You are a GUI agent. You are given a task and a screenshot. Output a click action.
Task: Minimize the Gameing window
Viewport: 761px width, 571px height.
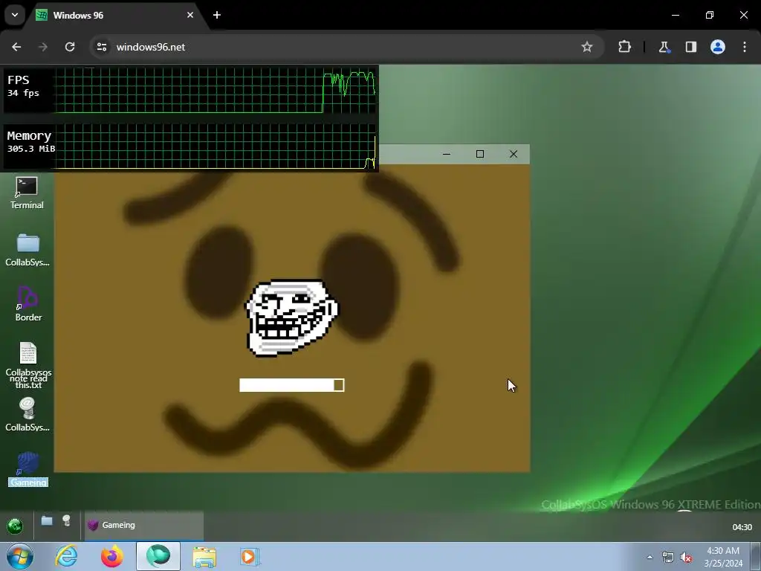click(x=447, y=154)
